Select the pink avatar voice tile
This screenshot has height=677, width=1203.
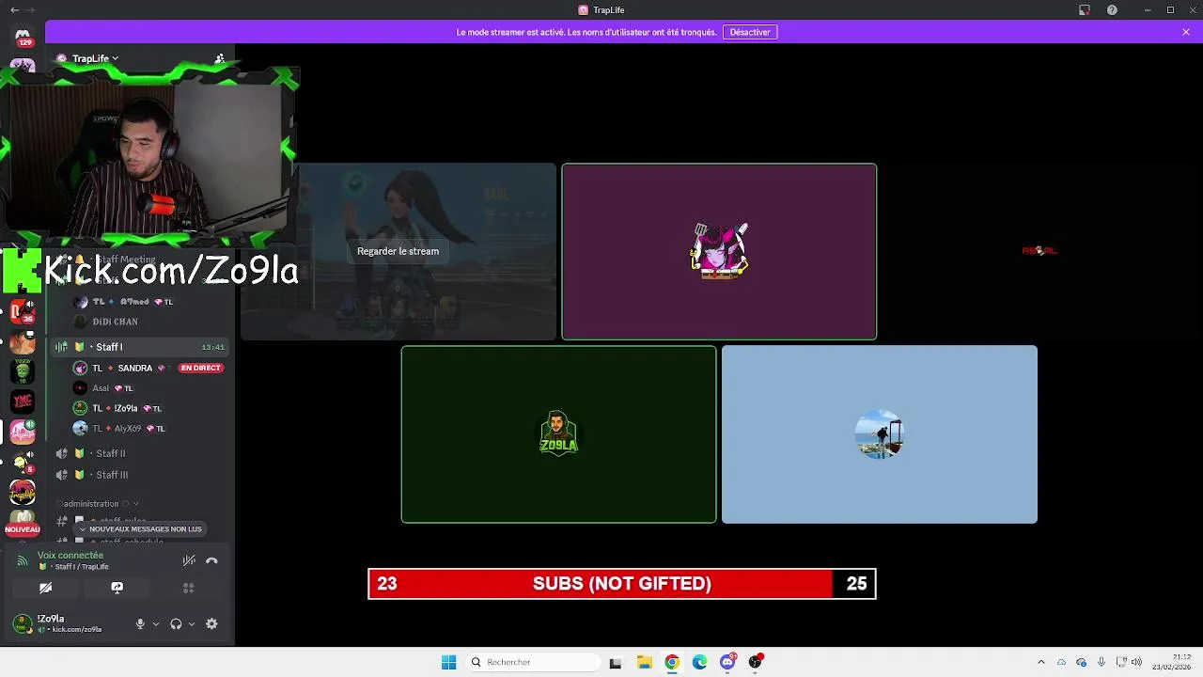719,252
